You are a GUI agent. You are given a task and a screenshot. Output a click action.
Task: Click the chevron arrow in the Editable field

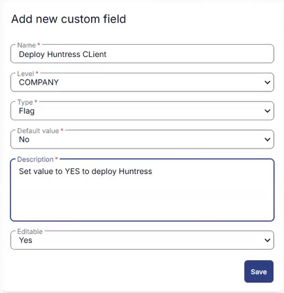pyautogui.click(x=267, y=240)
